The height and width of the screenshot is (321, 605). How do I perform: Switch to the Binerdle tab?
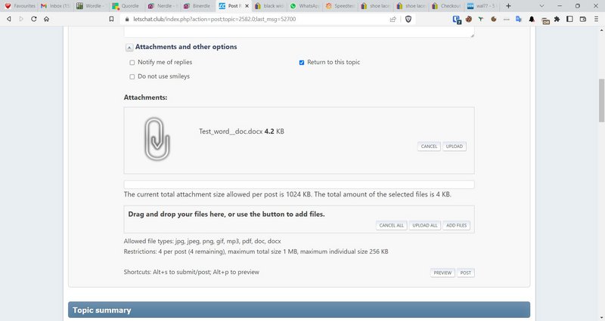(197, 6)
